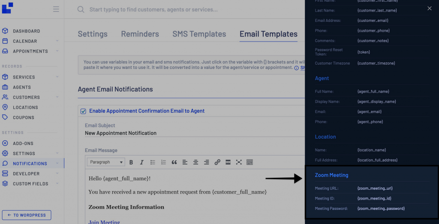The height and width of the screenshot is (224, 439).
Task: Open the Add-ons sidebar item
Action: pos(23,143)
